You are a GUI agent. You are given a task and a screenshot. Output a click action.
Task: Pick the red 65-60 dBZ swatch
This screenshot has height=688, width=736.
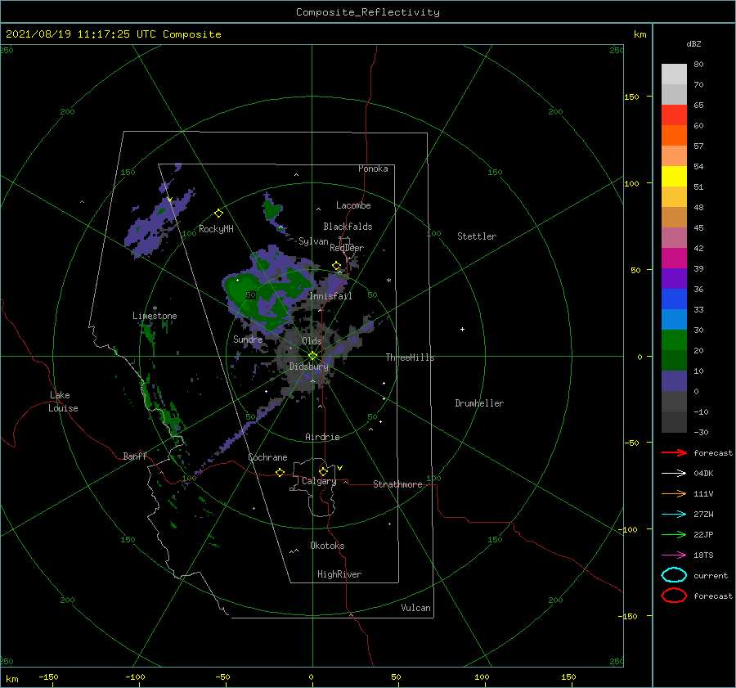coord(674,115)
